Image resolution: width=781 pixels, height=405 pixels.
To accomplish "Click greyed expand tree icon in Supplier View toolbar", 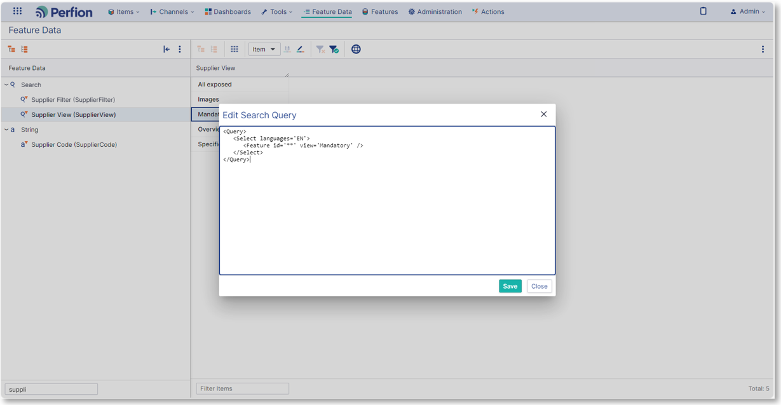I will pos(201,49).
